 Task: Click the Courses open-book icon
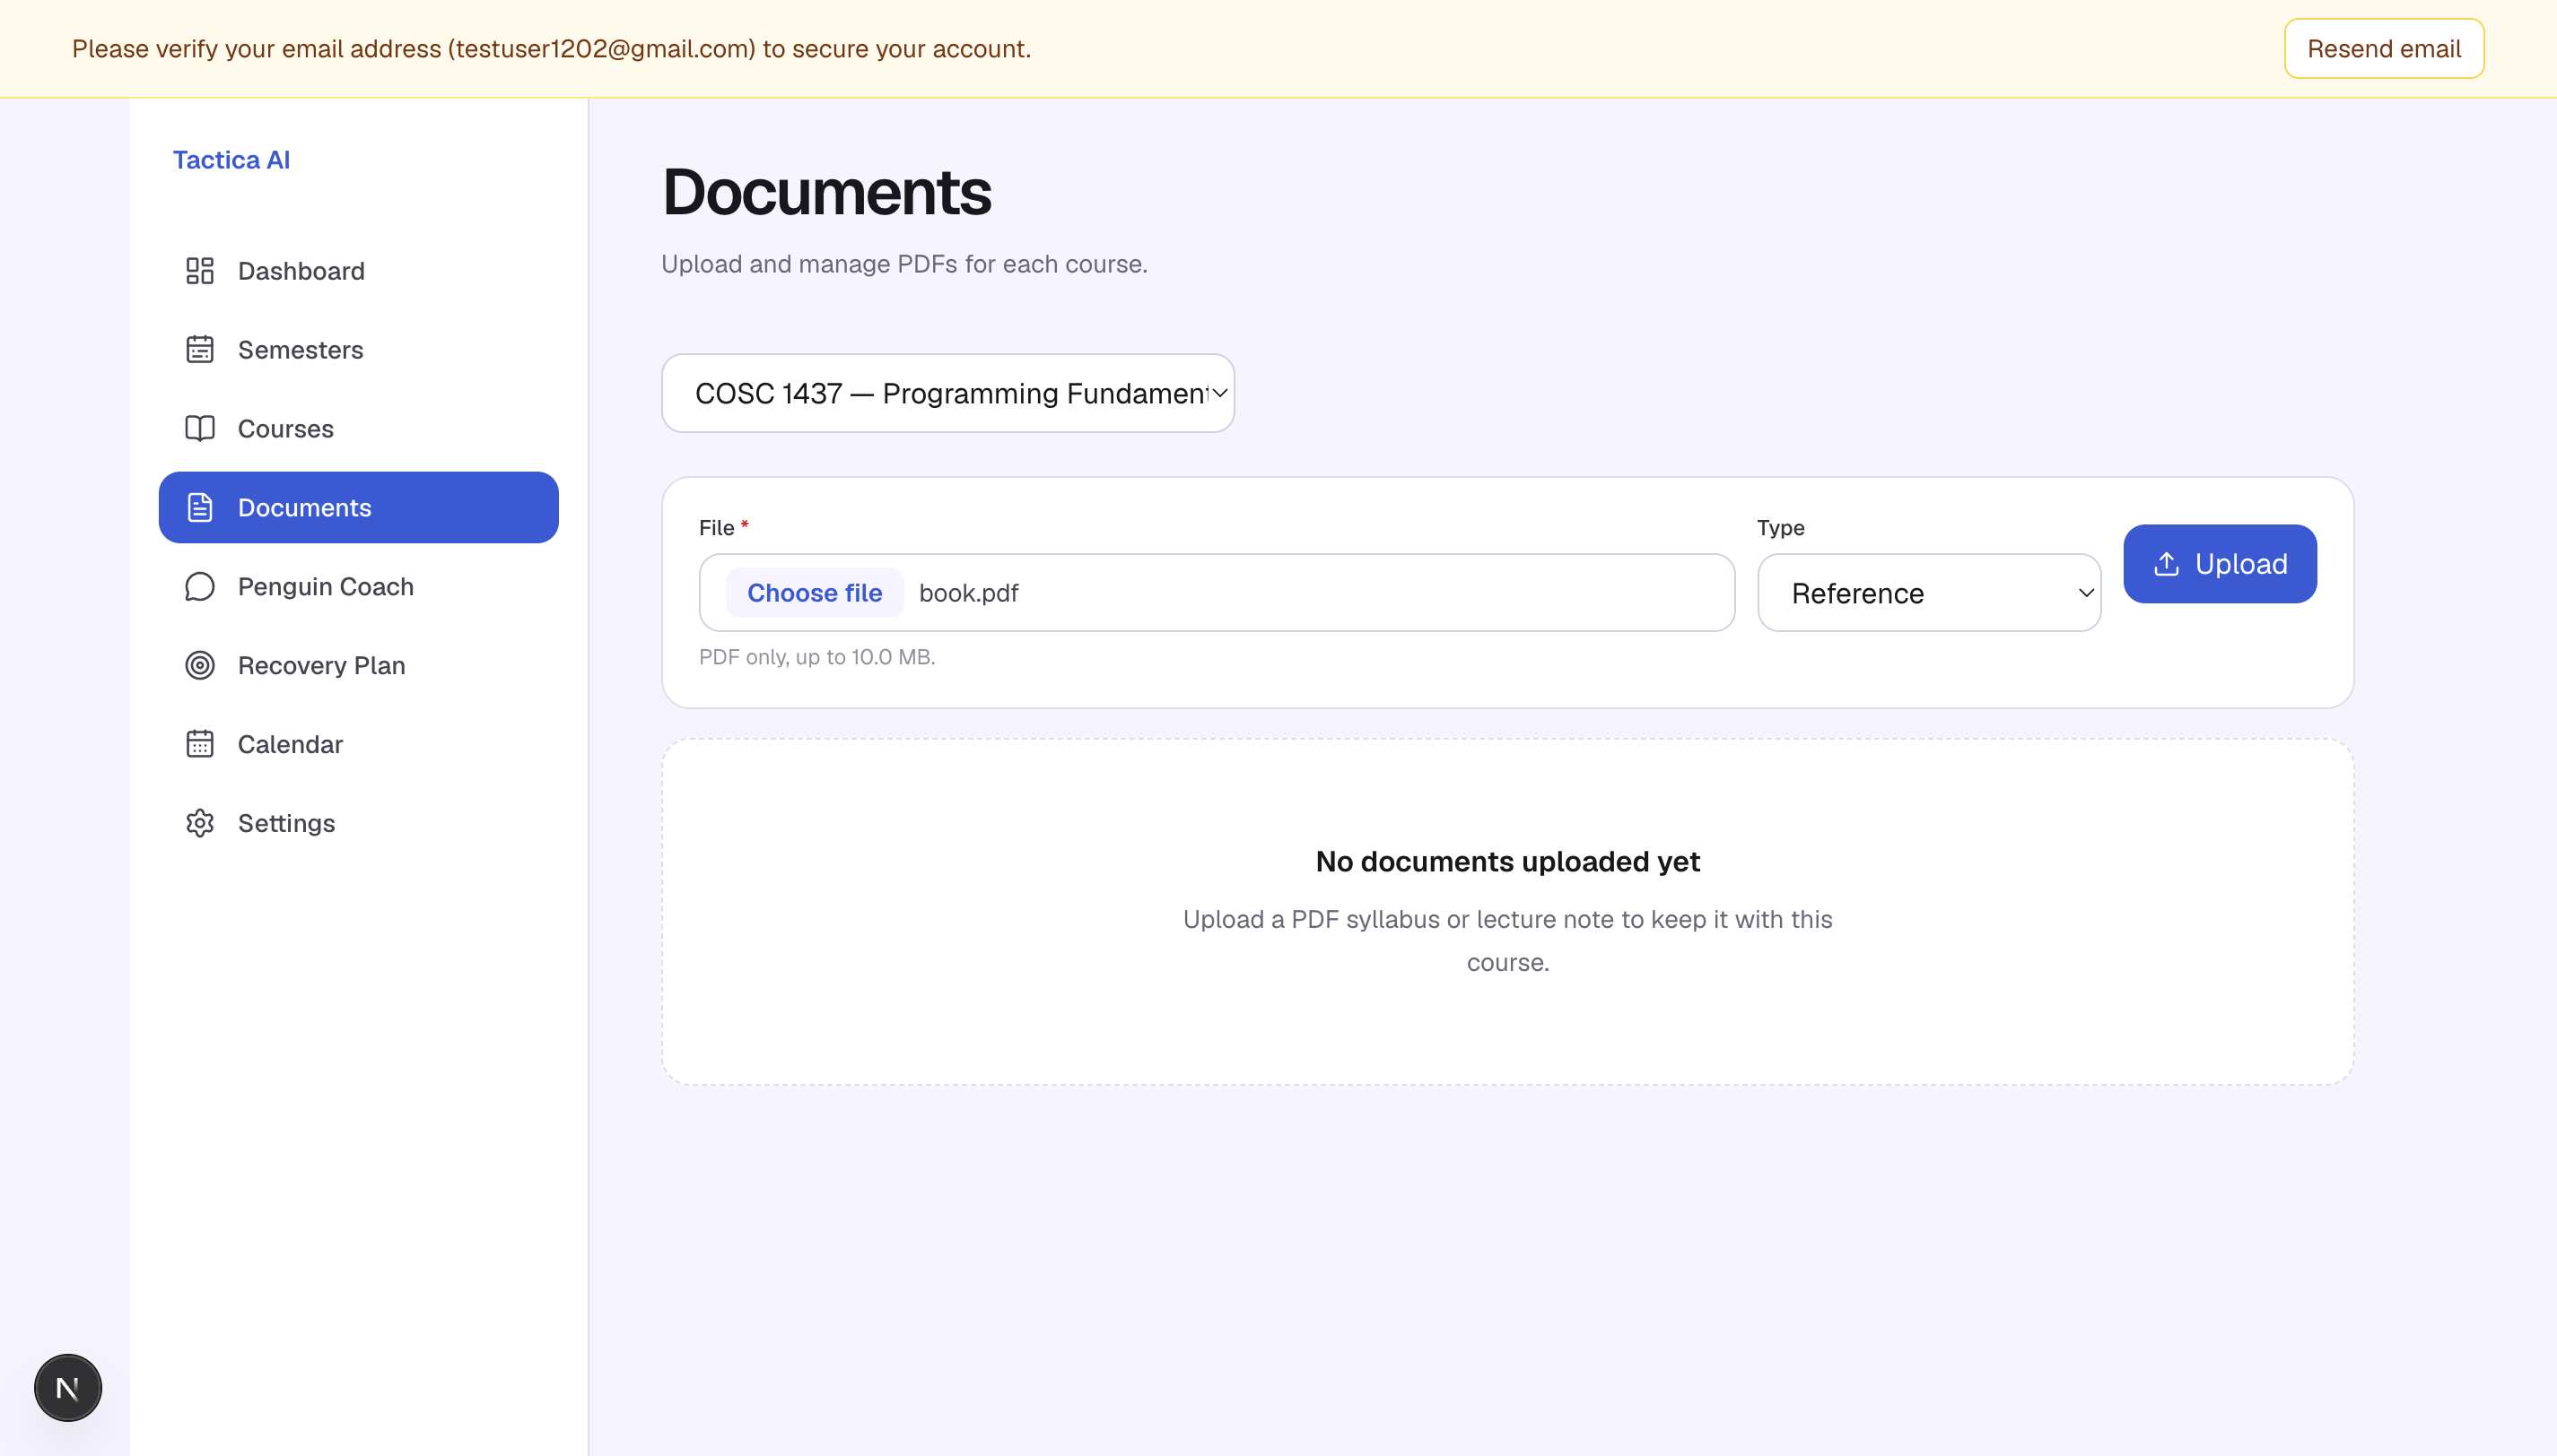(x=200, y=429)
